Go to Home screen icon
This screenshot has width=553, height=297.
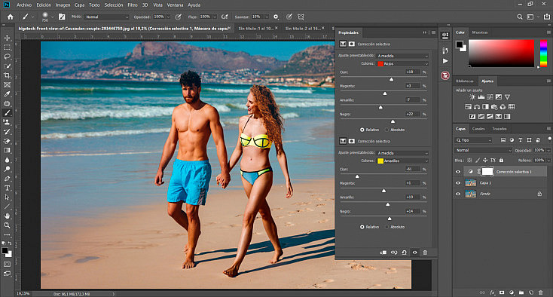coord(11,17)
